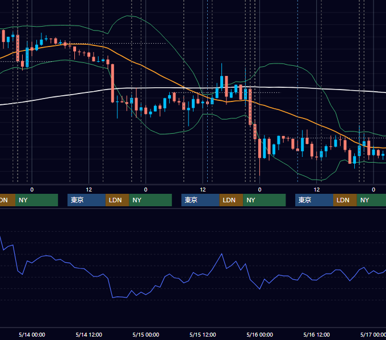Click the NY session block spanning 5/15 00:00
Viewport: 386px width, 340px height.
point(150,200)
